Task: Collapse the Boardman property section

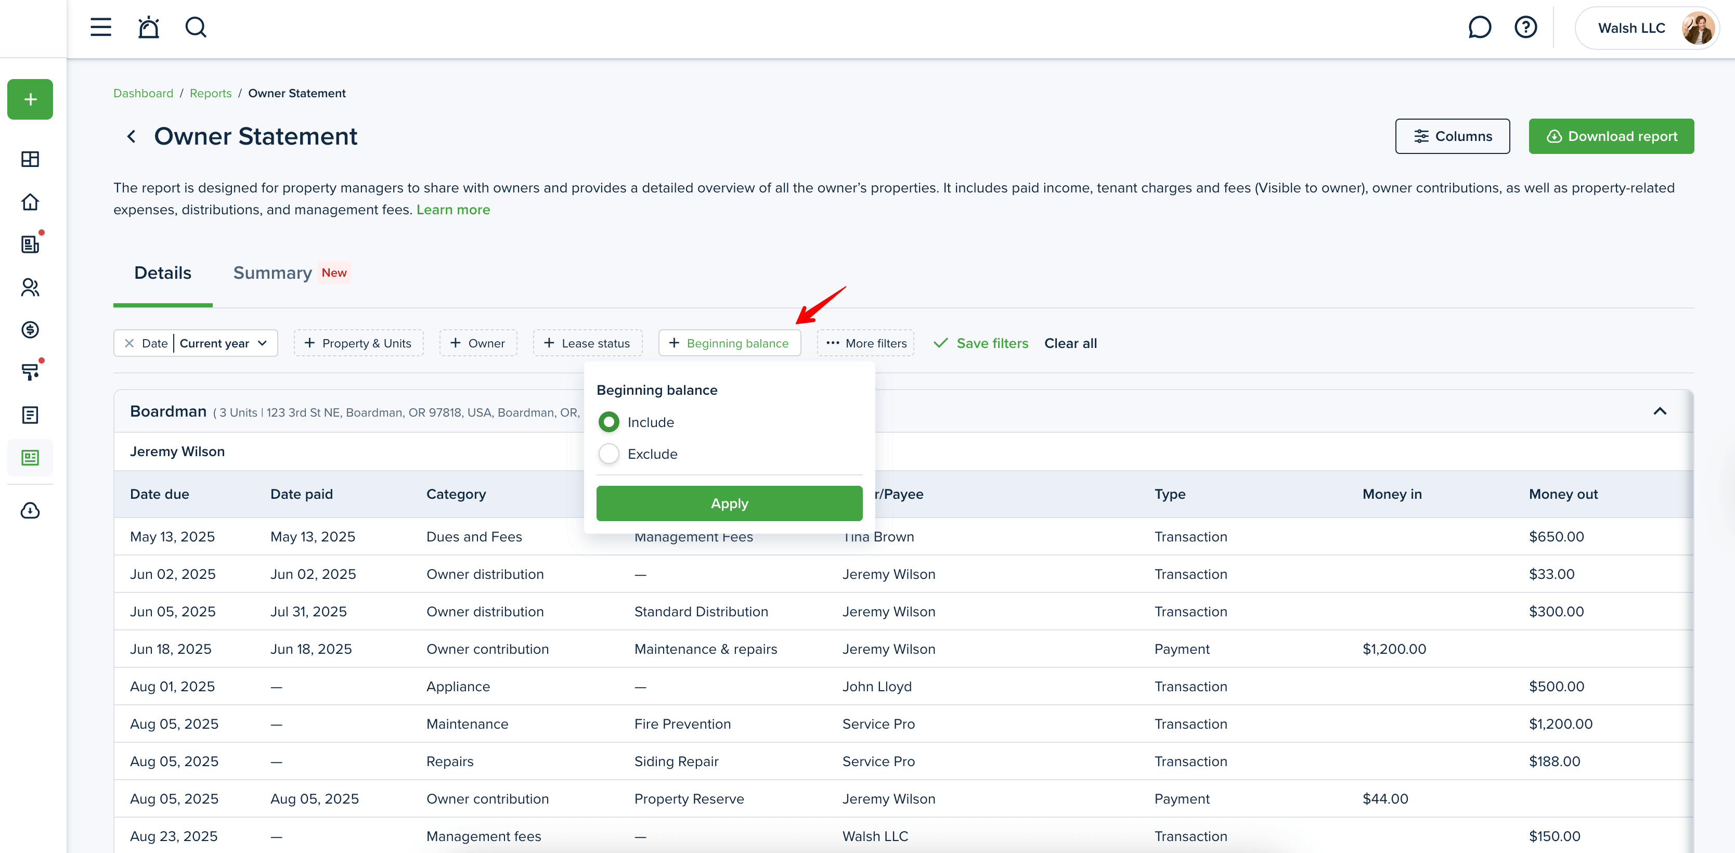Action: (x=1660, y=412)
